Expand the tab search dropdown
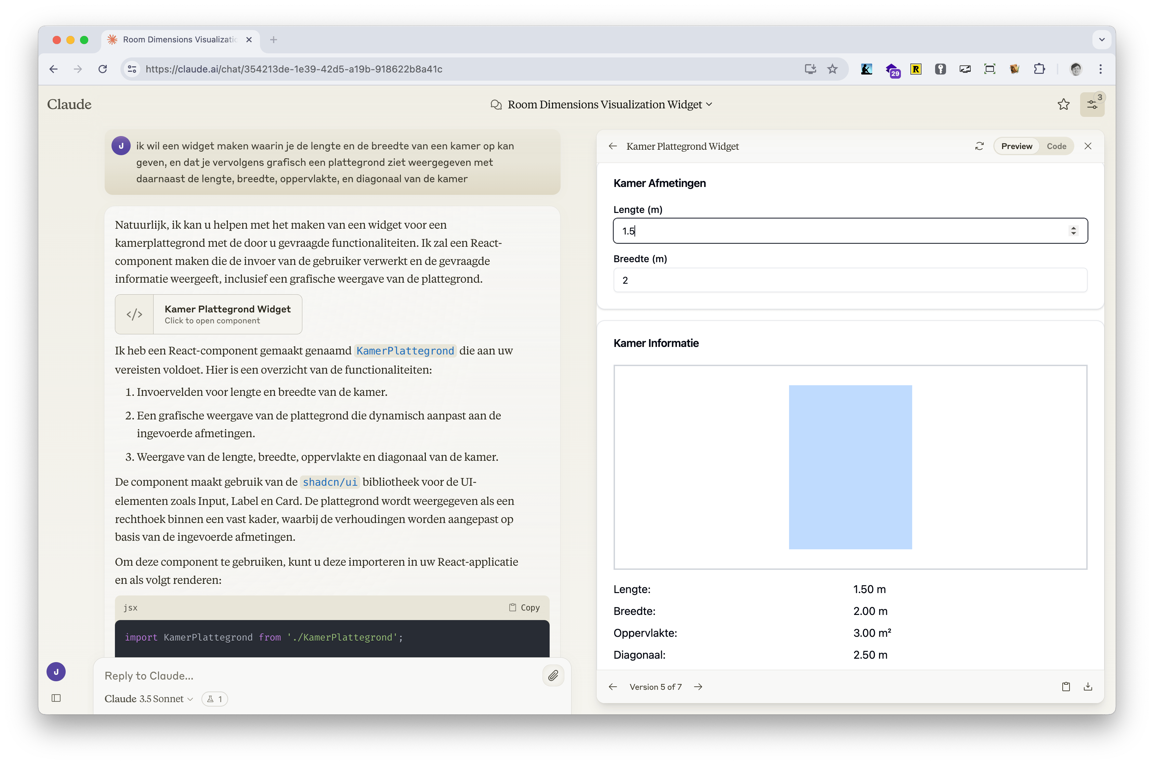The image size is (1154, 765). [1102, 40]
